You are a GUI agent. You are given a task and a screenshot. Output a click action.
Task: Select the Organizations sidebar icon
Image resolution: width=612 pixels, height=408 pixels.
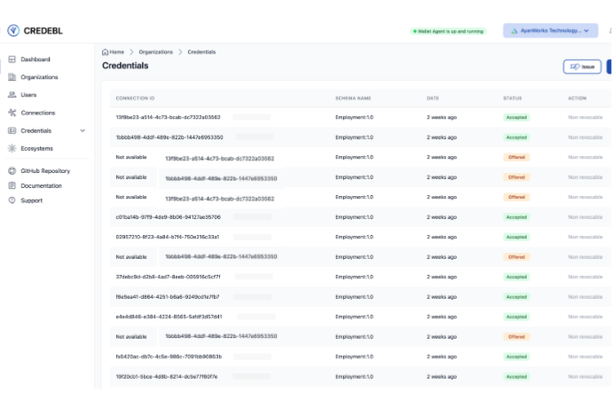click(x=12, y=77)
